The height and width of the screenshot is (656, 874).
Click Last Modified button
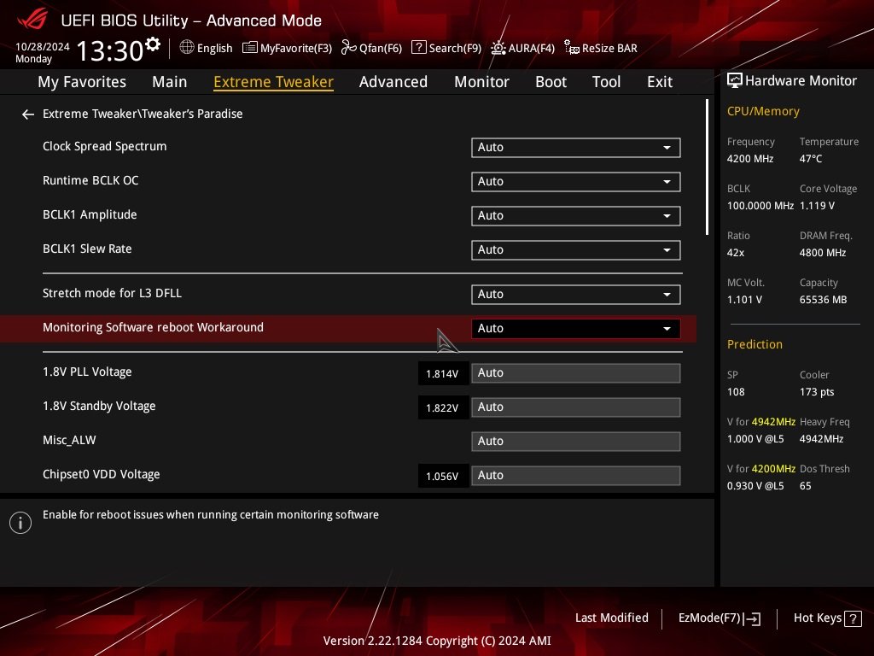(x=611, y=618)
